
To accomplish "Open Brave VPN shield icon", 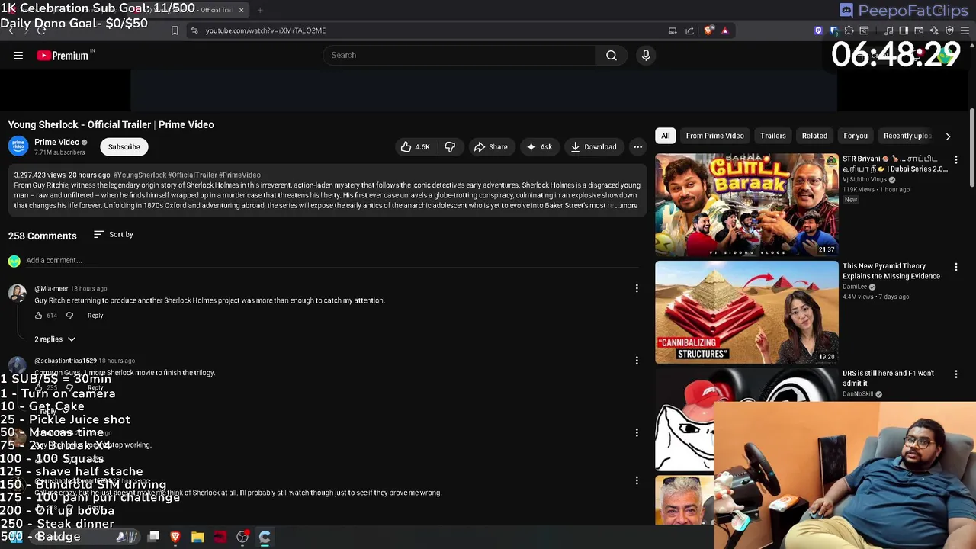I will pos(949,30).
